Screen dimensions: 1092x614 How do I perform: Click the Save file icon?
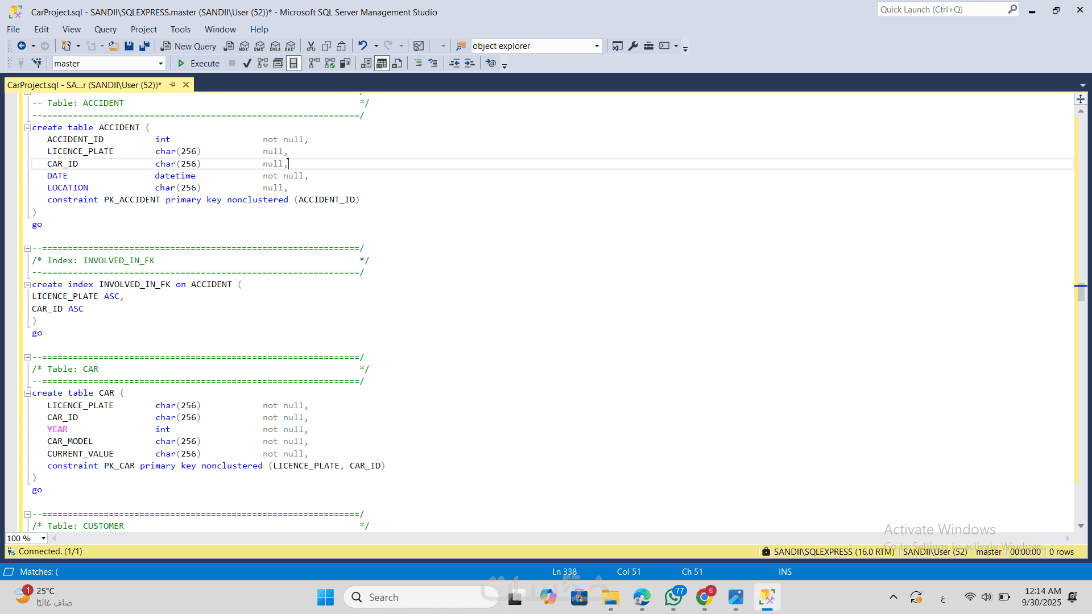[x=129, y=46]
